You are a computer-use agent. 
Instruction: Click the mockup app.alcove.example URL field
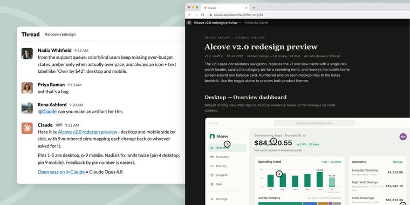pyautogui.click(x=314, y=123)
